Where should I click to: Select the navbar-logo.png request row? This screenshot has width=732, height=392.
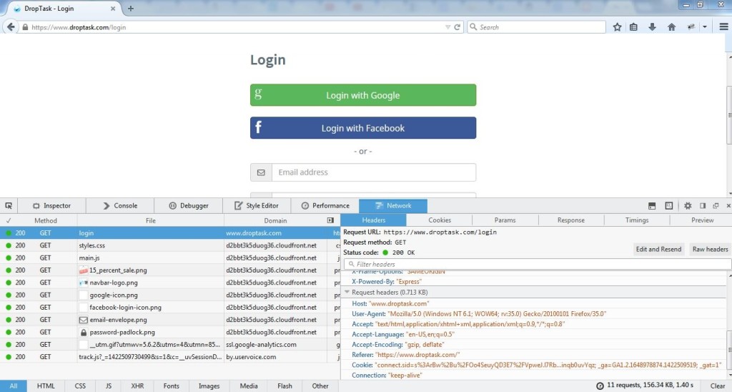click(170, 283)
